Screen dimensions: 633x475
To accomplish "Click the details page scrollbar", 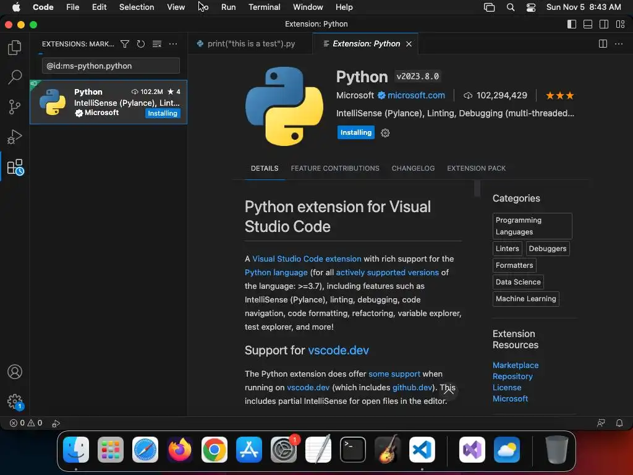I will click(x=477, y=188).
